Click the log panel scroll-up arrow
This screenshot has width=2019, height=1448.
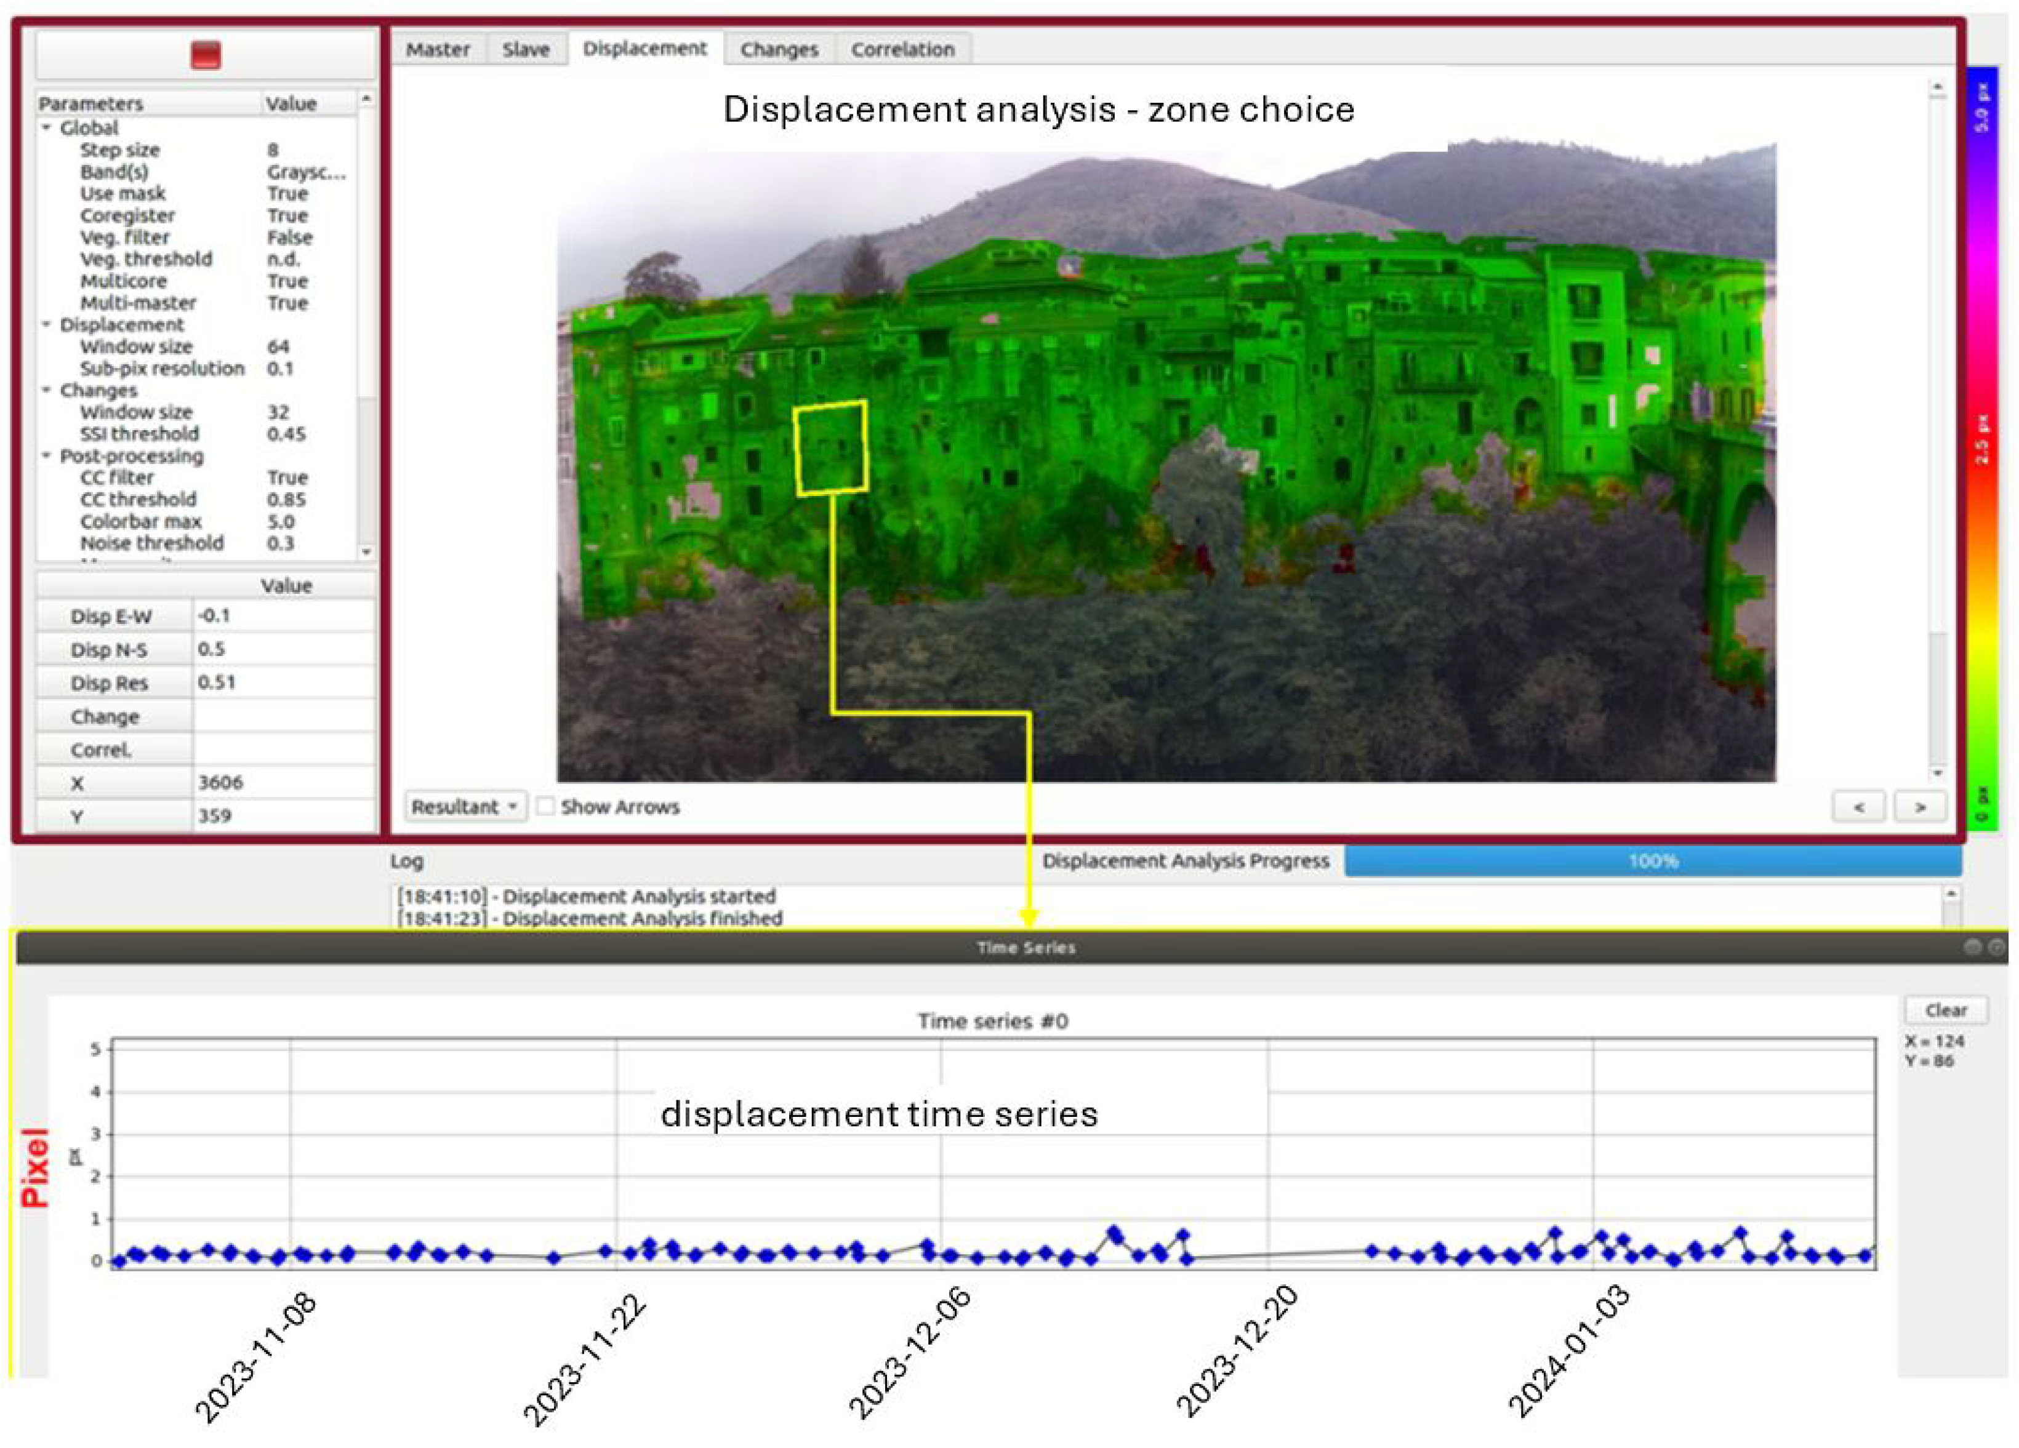[1951, 894]
